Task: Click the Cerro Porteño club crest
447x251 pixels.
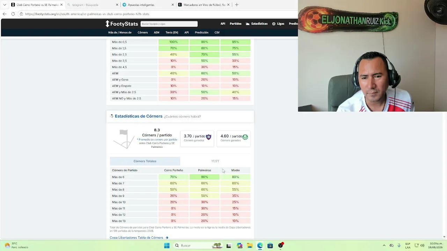Action: (x=208, y=137)
